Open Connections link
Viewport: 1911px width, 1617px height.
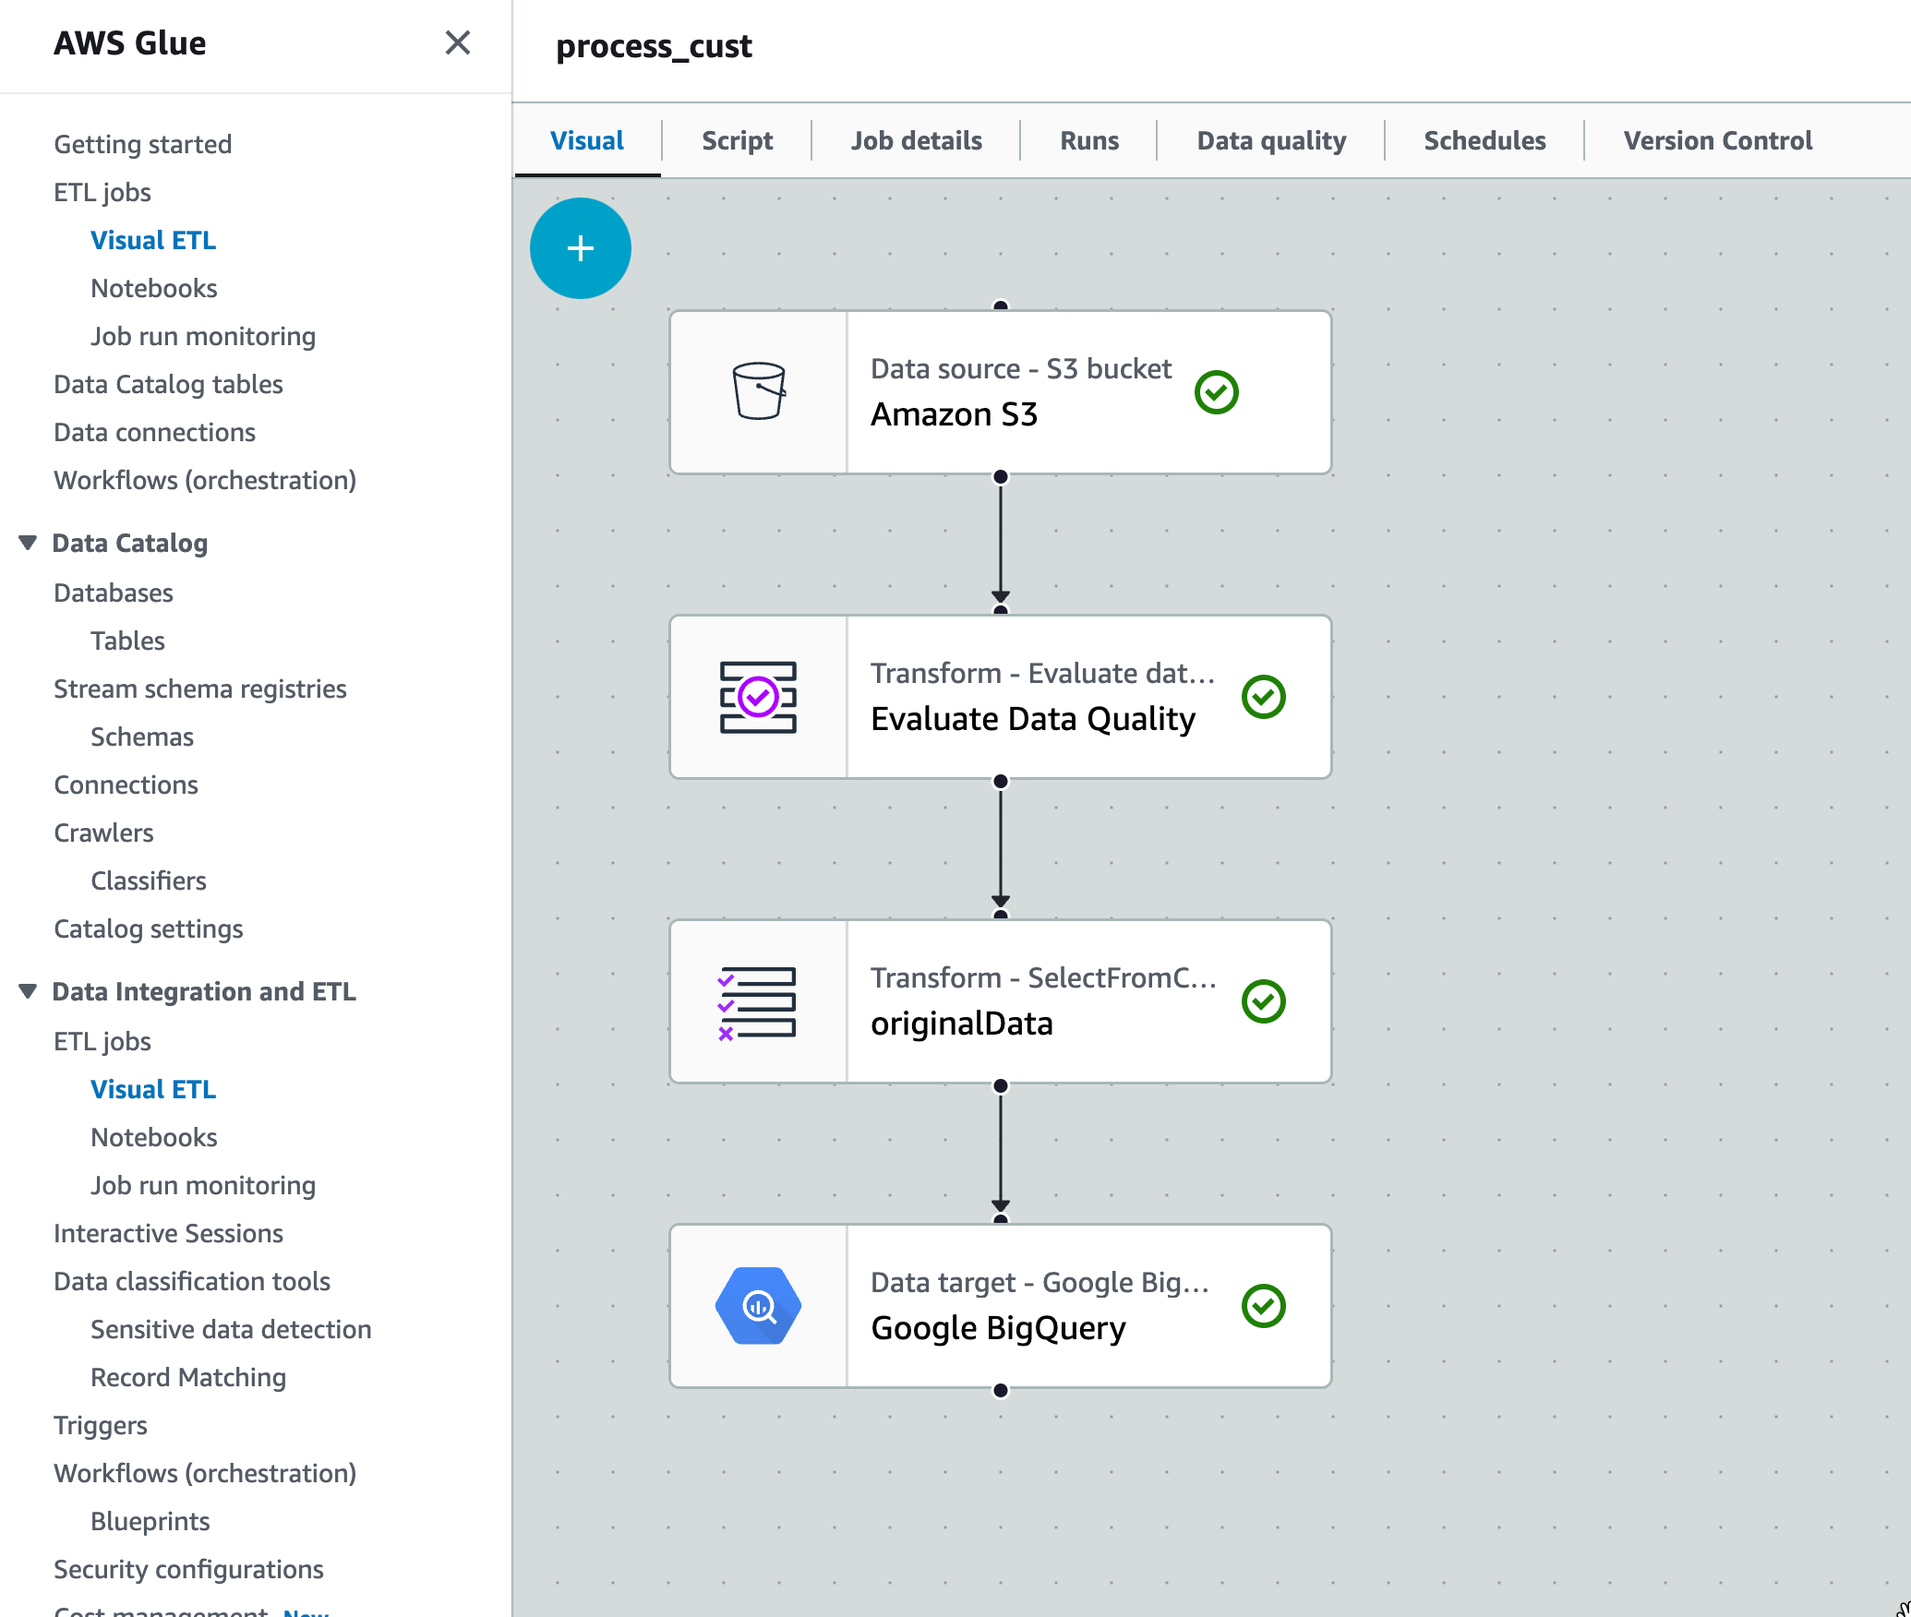pos(126,785)
